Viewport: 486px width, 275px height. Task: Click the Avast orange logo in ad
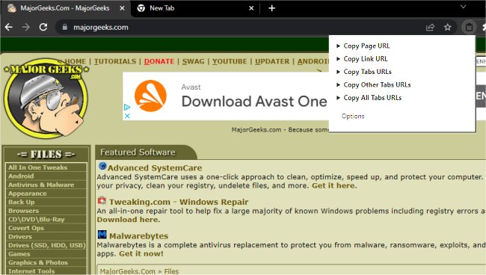coord(150,96)
